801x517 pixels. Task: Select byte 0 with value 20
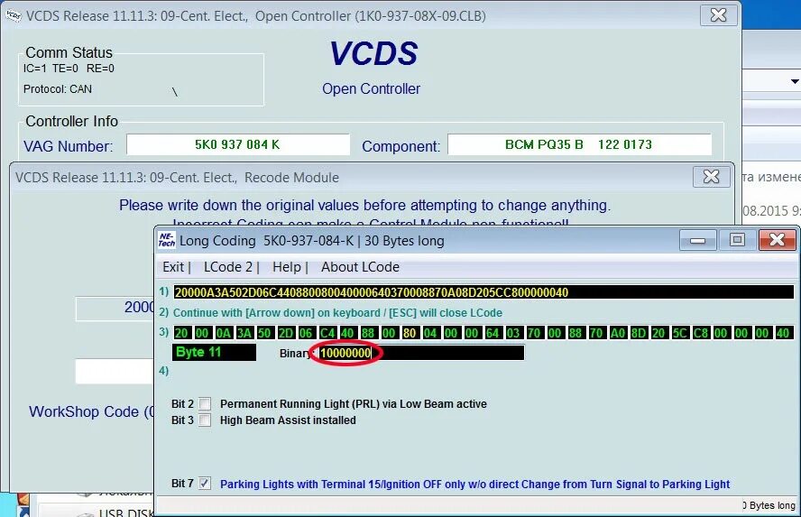point(181,333)
